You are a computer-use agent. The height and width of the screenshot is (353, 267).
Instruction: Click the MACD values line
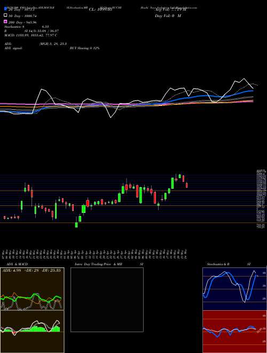[x=30, y=35]
